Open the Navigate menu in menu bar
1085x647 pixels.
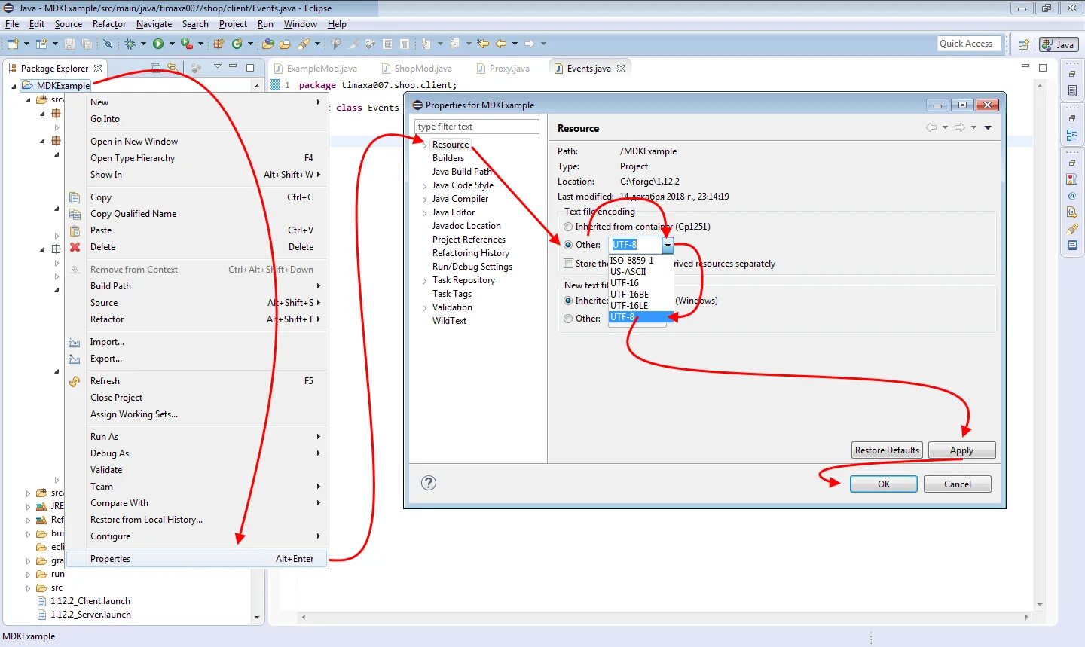pos(154,24)
